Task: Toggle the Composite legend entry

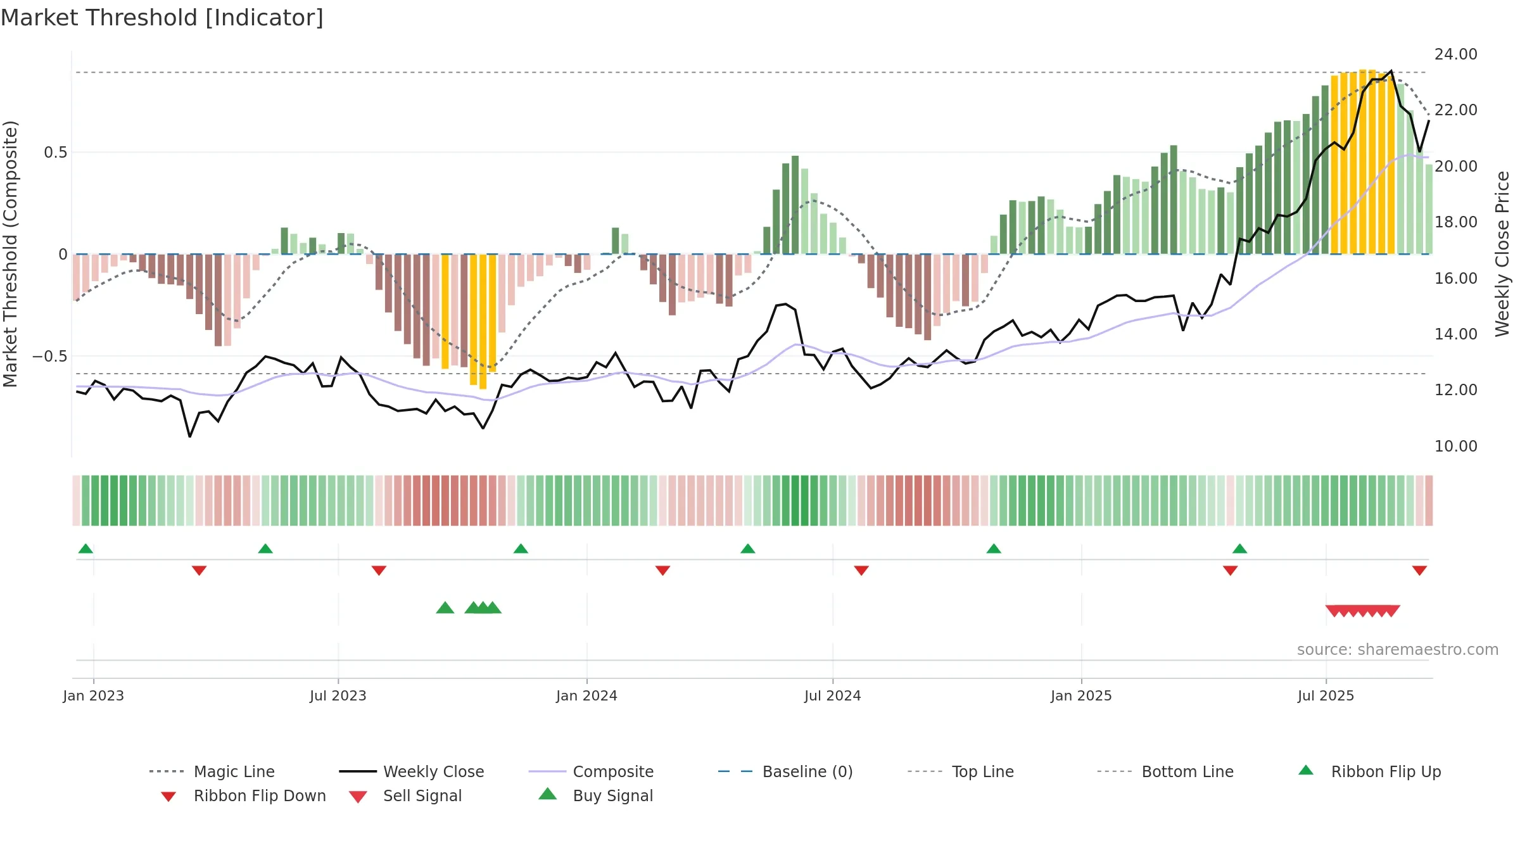Action: click(591, 771)
